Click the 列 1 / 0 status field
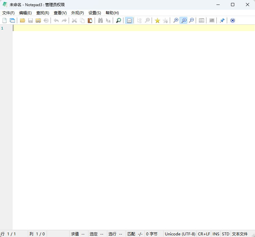 click(37, 234)
